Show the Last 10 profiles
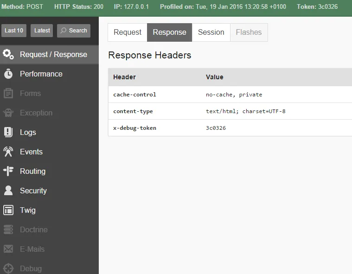Viewport: 352px width, 274px height. (14, 31)
